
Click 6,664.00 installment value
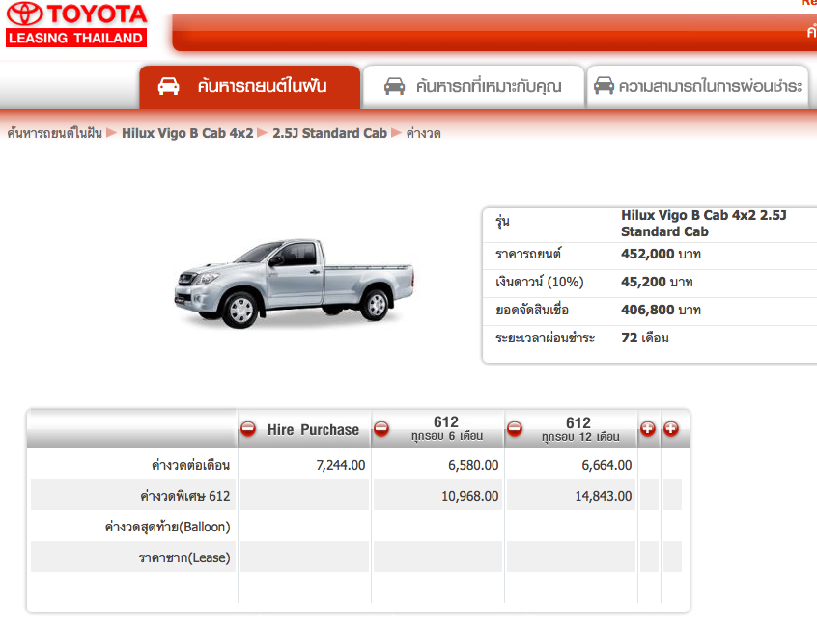pyautogui.click(x=606, y=465)
